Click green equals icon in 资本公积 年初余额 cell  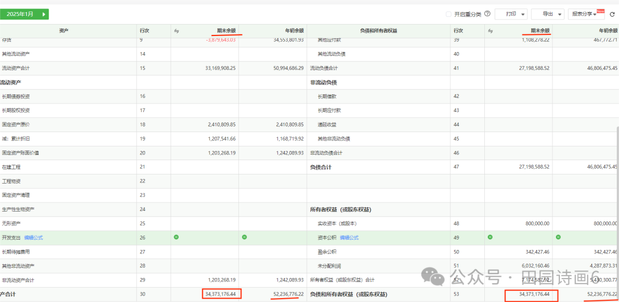(x=558, y=237)
